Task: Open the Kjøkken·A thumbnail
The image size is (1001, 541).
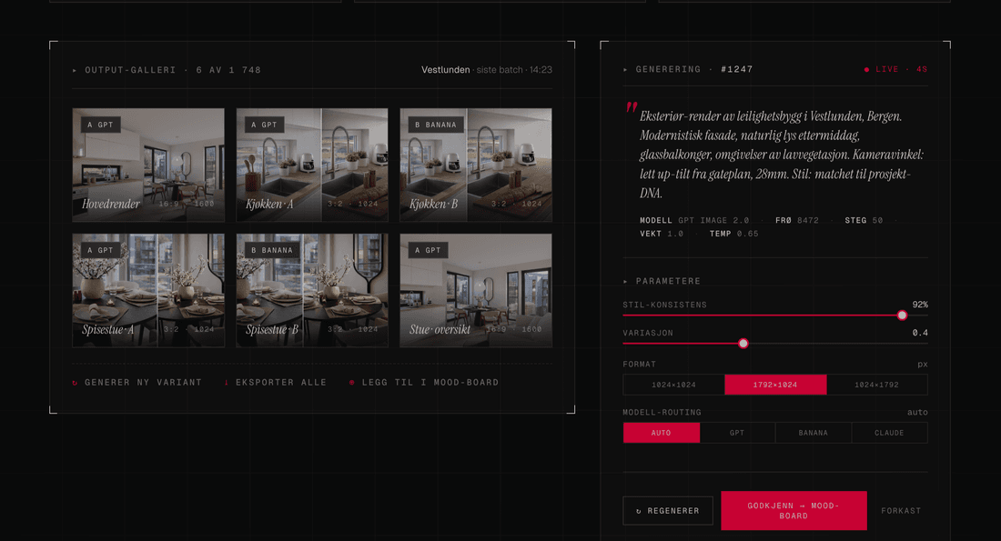Action: (312, 165)
